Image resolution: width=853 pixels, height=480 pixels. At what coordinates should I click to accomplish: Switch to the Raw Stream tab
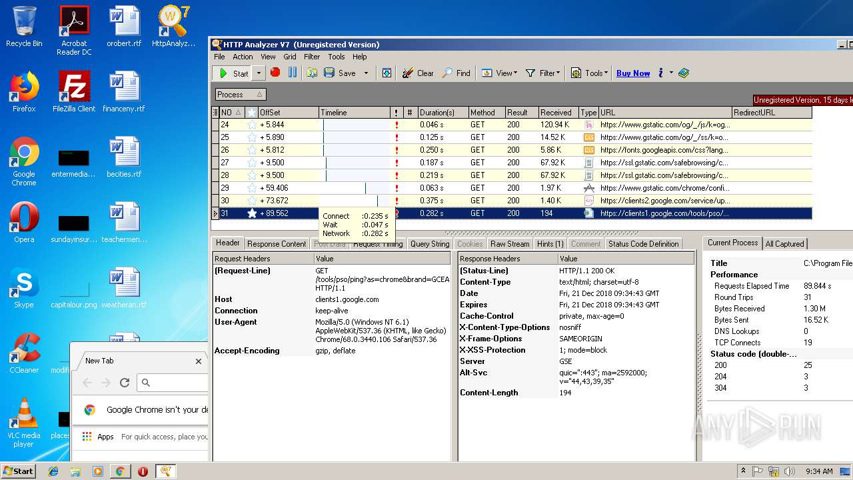510,244
